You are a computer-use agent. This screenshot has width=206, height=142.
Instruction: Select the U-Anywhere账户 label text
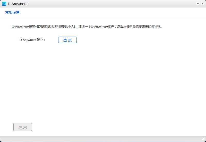(x=32, y=40)
